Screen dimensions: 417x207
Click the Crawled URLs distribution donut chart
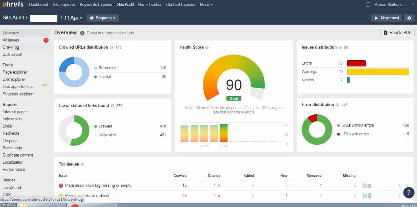(74, 72)
